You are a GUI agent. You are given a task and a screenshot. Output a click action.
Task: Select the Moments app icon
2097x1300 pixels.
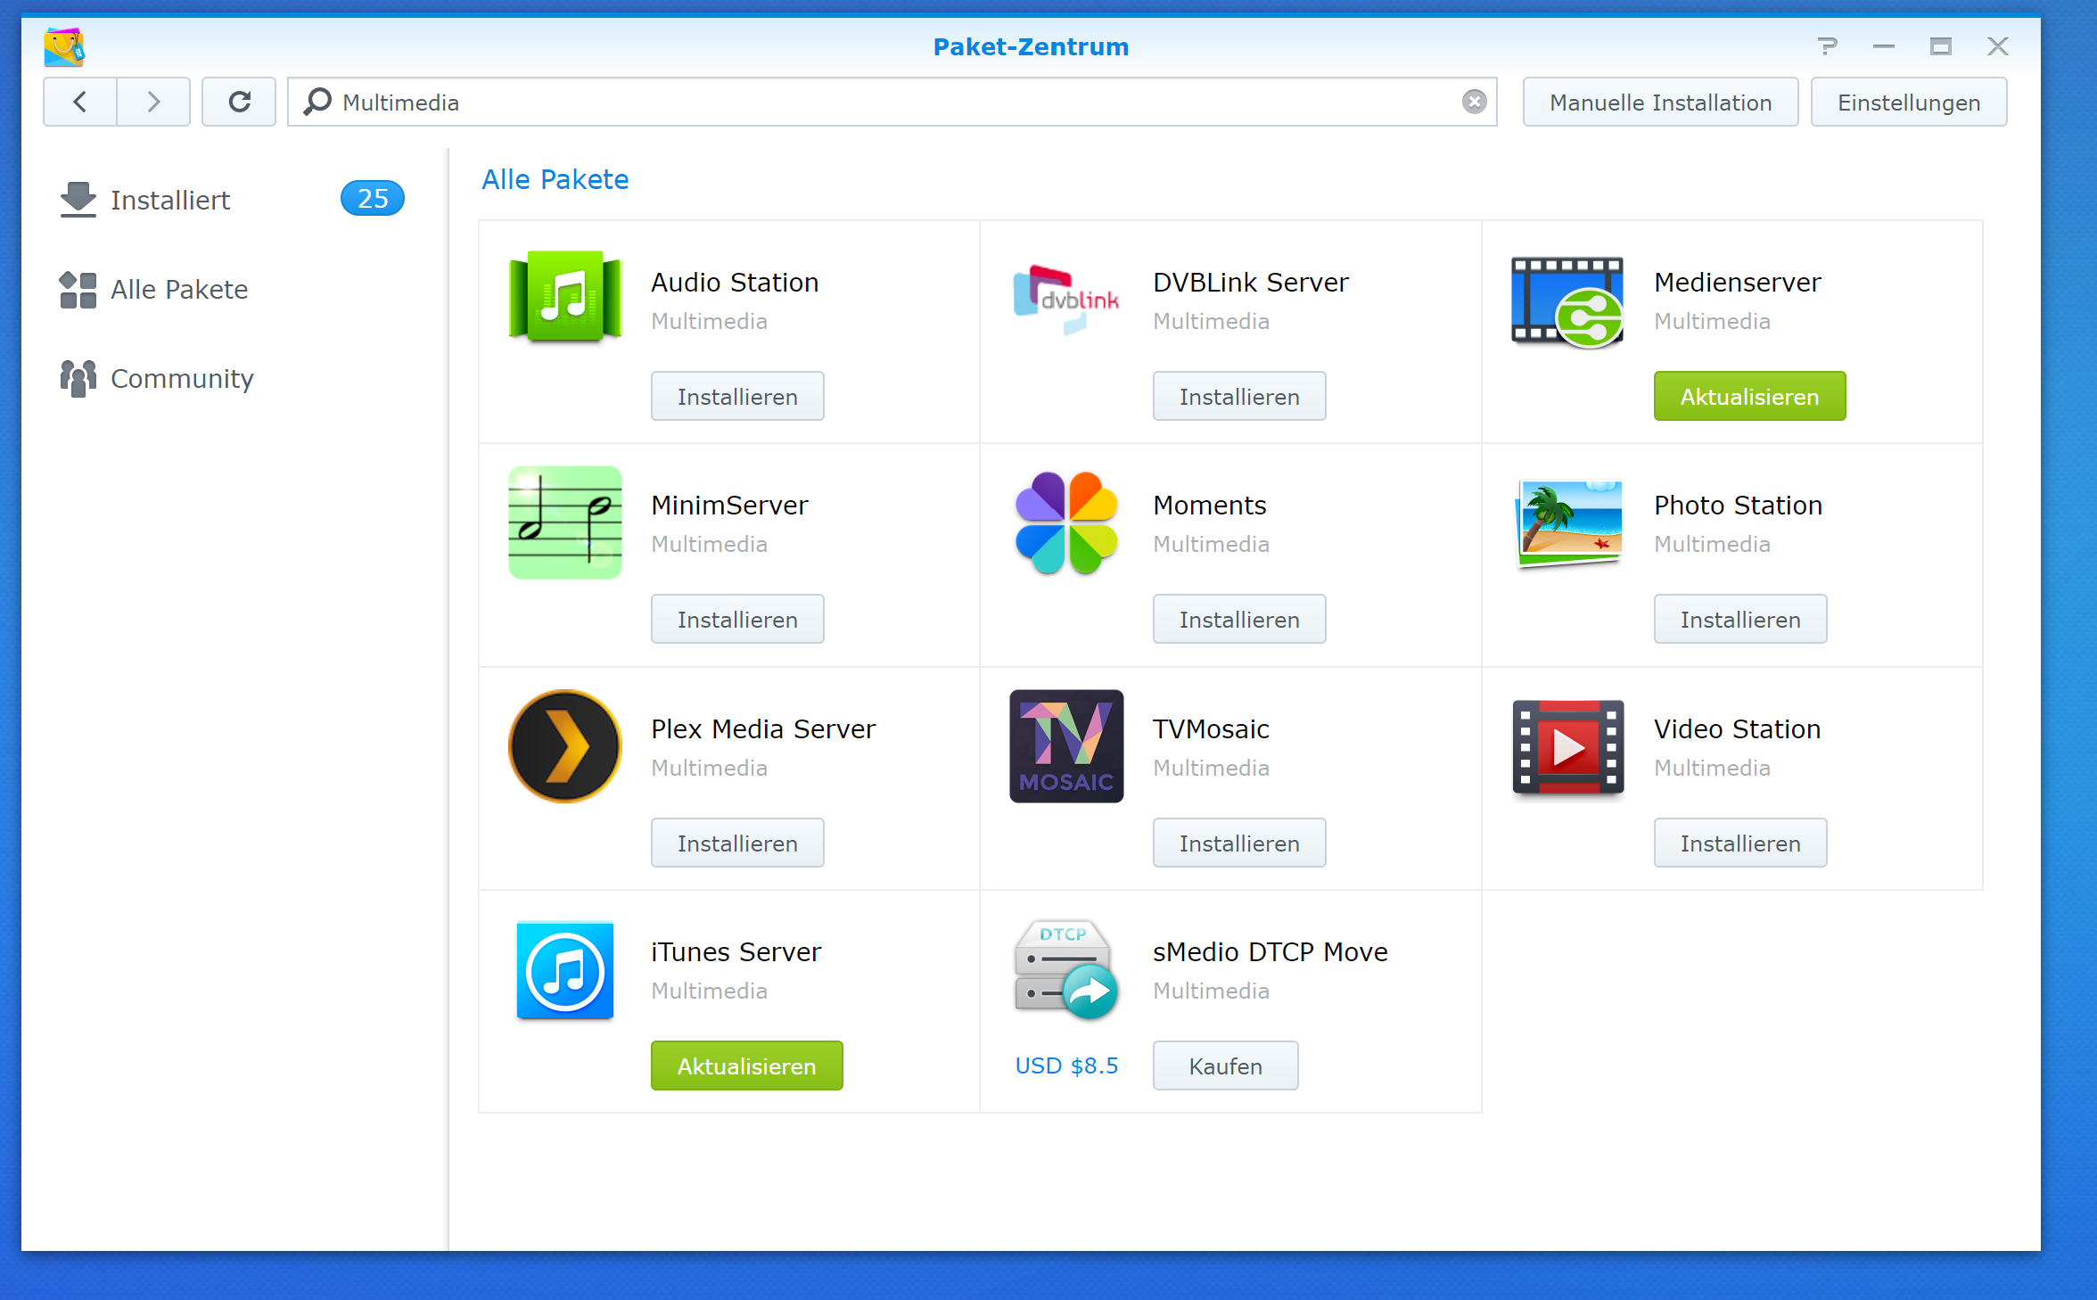pos(1065,522)
